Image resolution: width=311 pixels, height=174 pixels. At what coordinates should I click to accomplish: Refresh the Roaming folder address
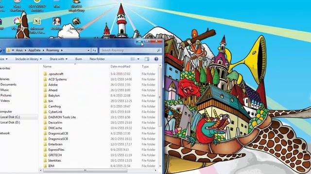(x=94, y=50)
